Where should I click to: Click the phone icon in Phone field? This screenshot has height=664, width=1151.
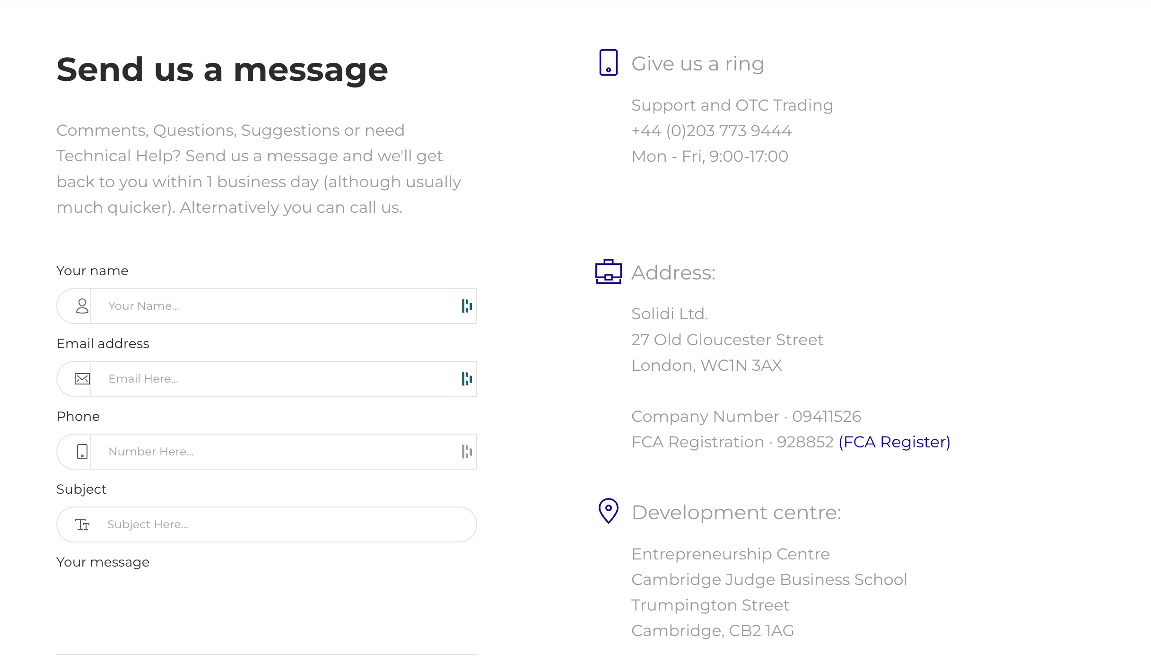82,452
